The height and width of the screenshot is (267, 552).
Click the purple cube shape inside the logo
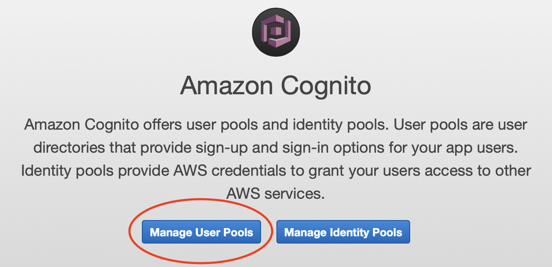[x=276, y=31]
